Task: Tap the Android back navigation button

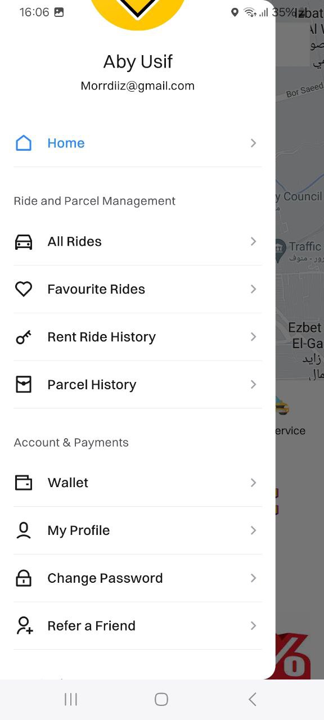Action: (x=253, y=699)
